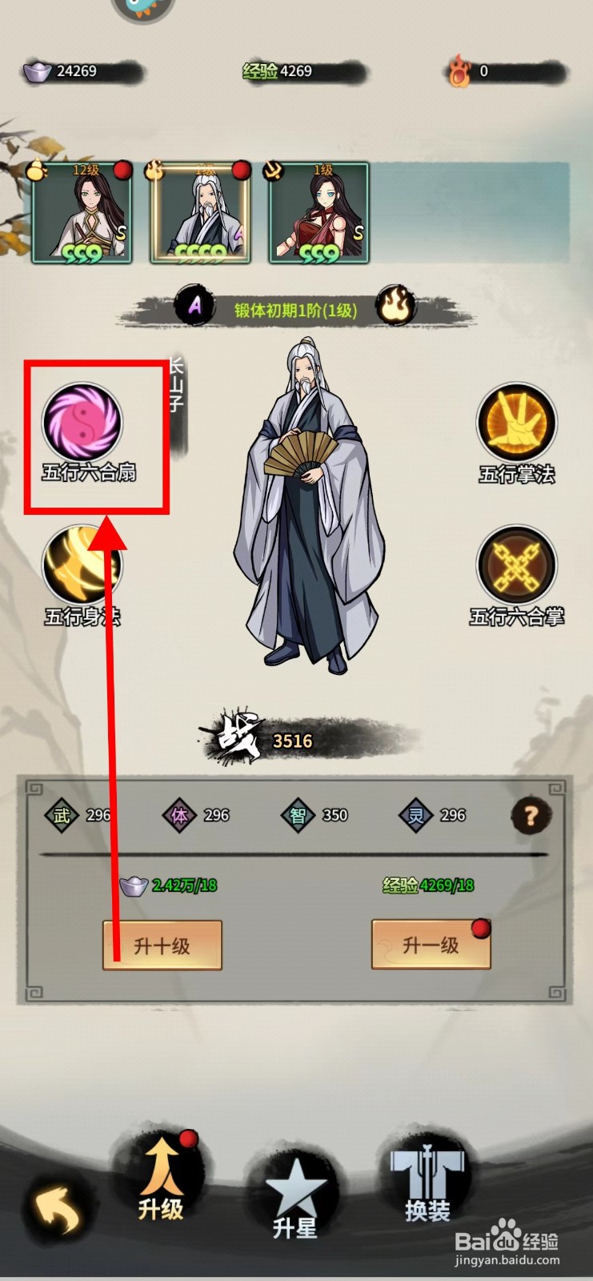
Task: Tap the silver ingot currency counter
Action: tap(81, 71)
